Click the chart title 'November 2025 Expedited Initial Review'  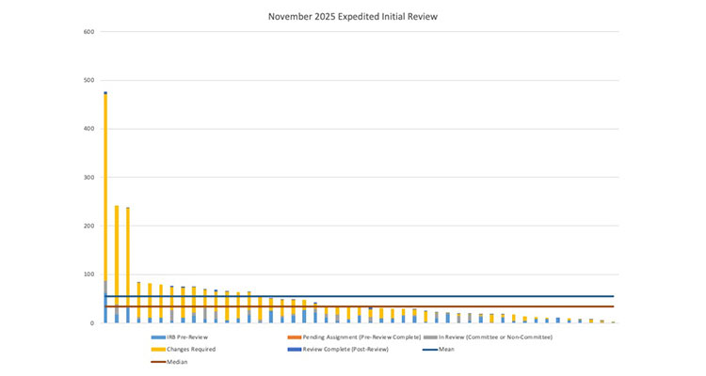tap(354, 16)
